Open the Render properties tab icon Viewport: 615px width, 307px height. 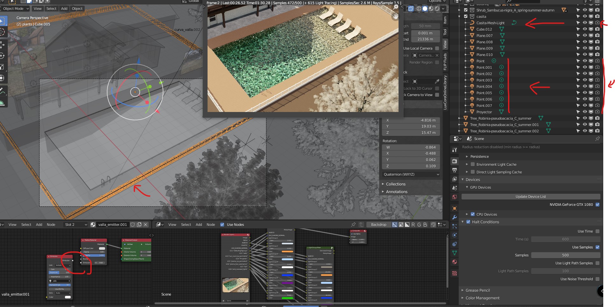pyautogui.click(x=455, y=161)
